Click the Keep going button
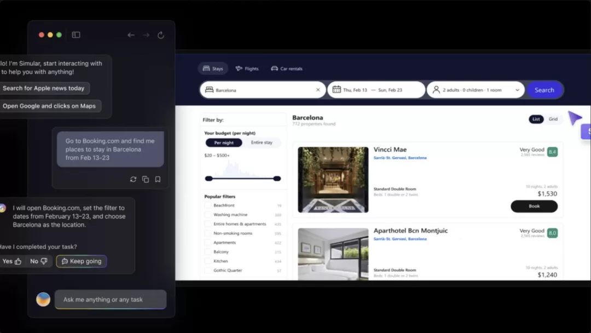Viewport: 591px width, 333px height. 82,261
